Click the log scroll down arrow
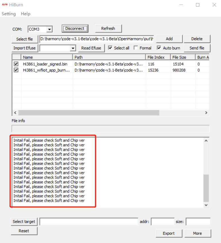Image resolution: width=221 pixels, height=243 pixels. pyautogui.click(x=206, y=205)
